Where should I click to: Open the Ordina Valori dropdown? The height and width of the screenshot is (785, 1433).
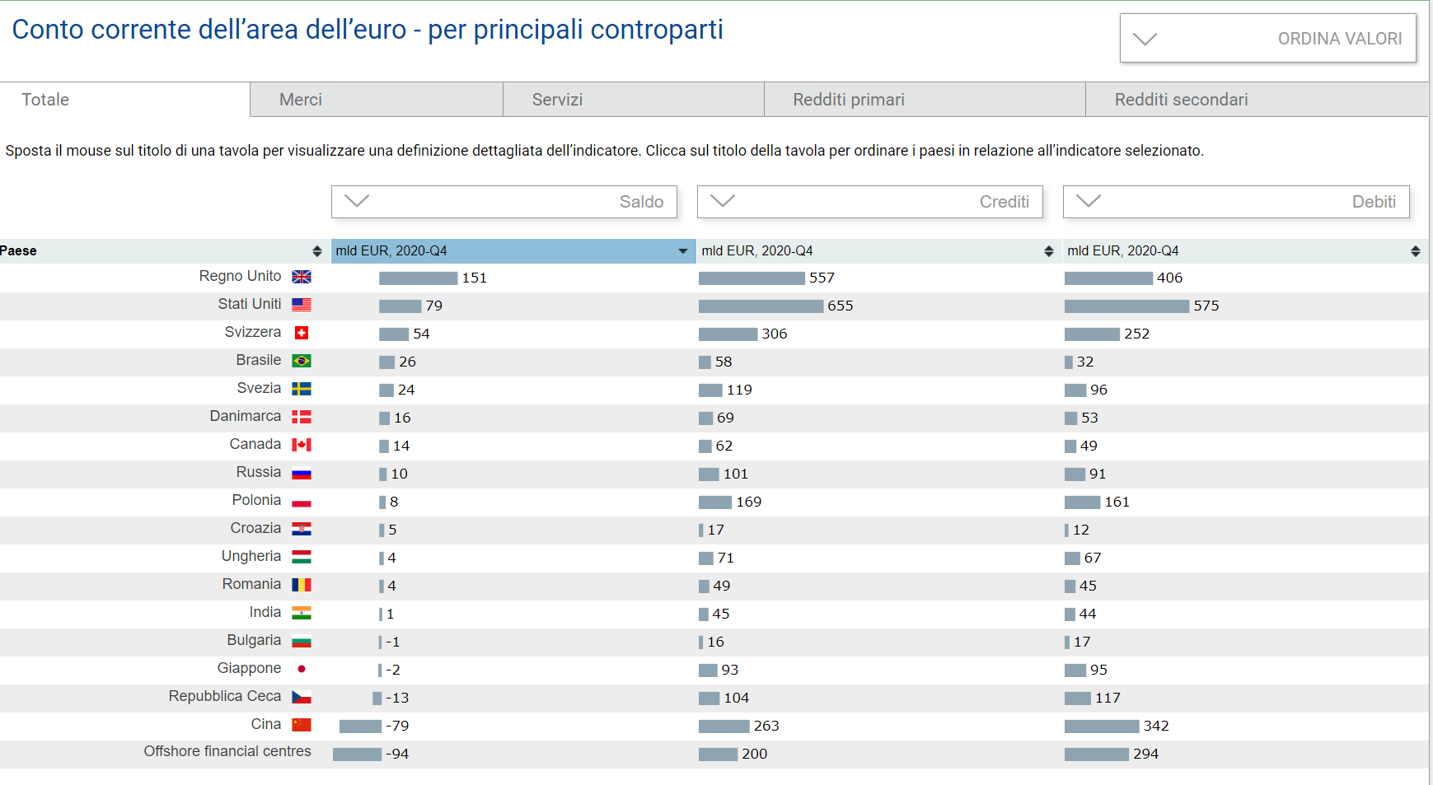(1267, 39)
